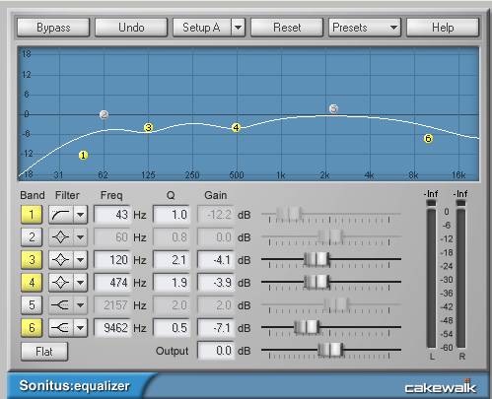This screenshot has width=492, height=399.
Task: Select yellow node 1 on the EQ graph
Action: click(83, 156)
